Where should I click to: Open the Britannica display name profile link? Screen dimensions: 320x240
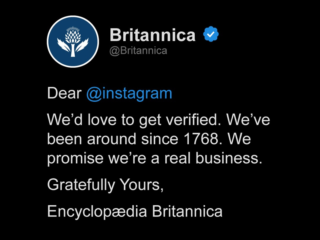coord(153,35)
